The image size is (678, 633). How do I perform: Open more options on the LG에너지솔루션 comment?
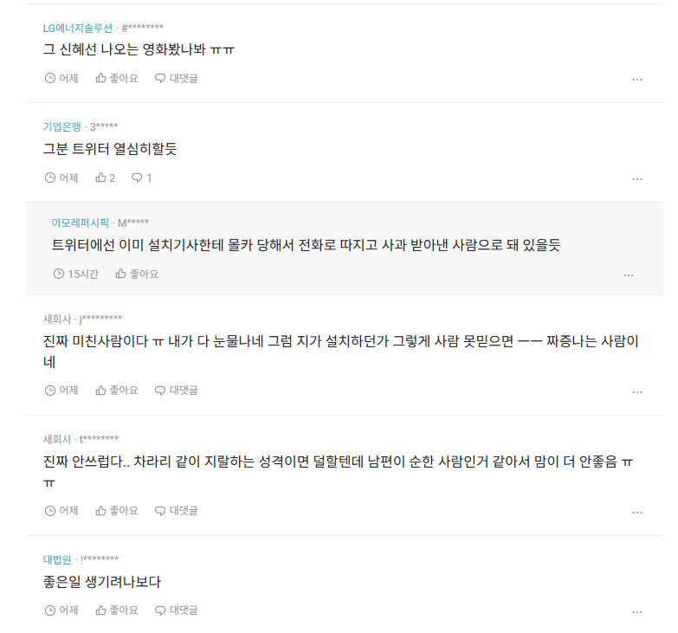pyautogui.click(x=637, y=80)
